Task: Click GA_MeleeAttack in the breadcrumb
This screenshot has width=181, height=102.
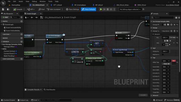Action: tap(53, 18)
